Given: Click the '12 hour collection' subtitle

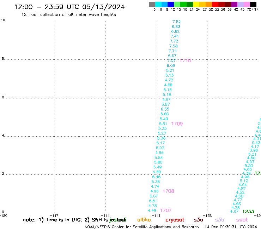Looking at the screenshot, I should [x=68, y=15].
